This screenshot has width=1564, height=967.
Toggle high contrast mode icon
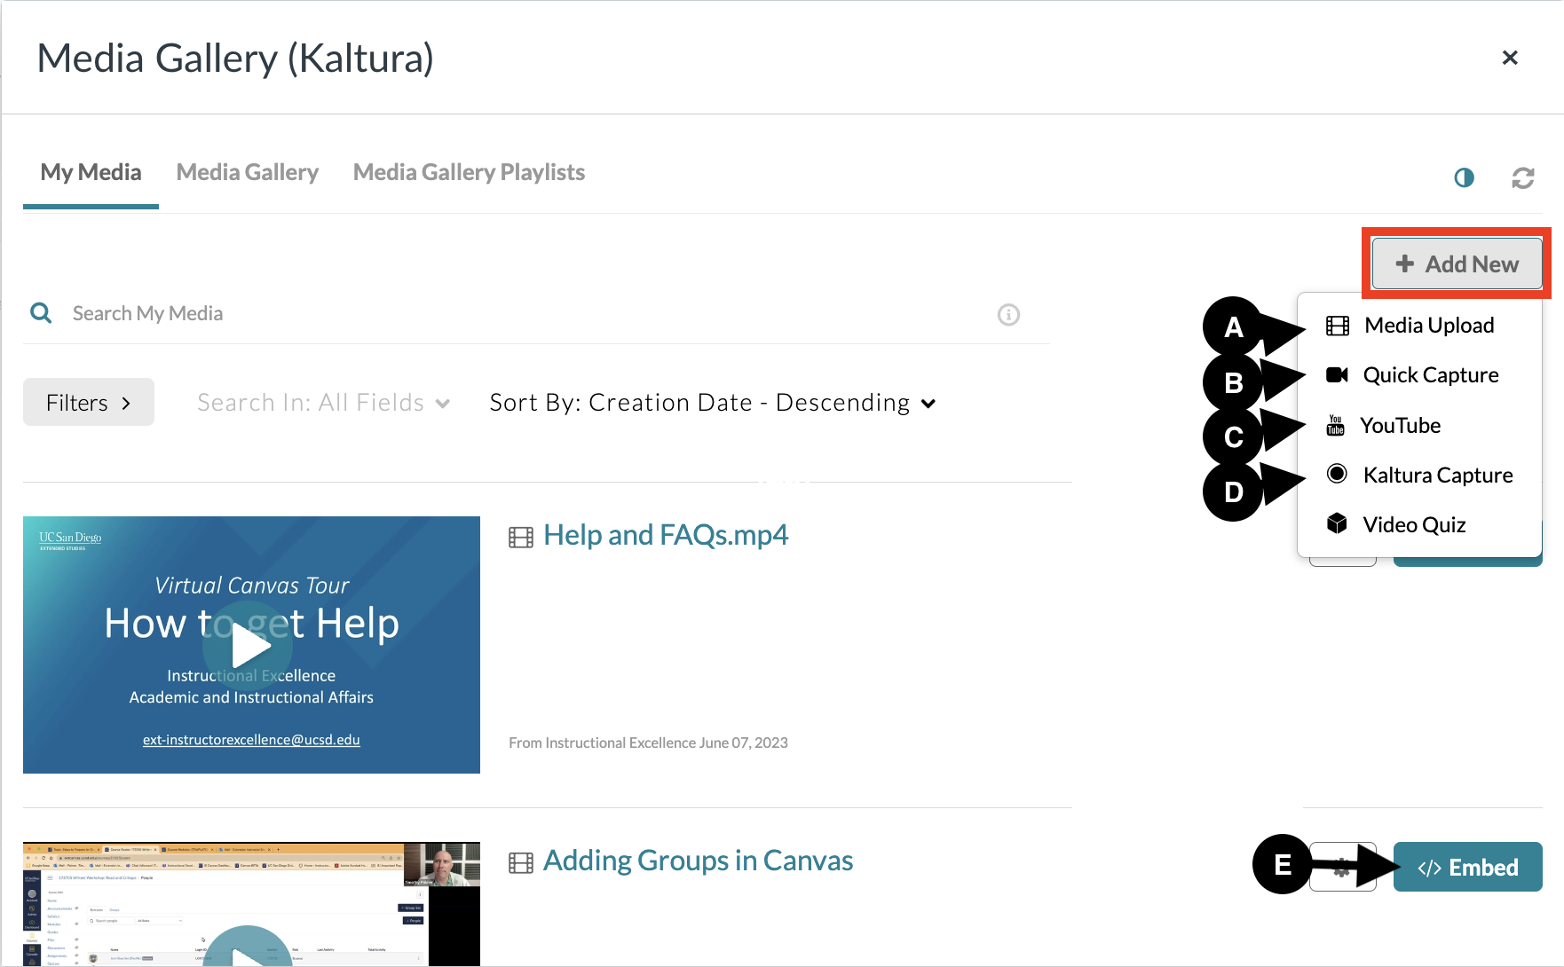point(1464,177)
